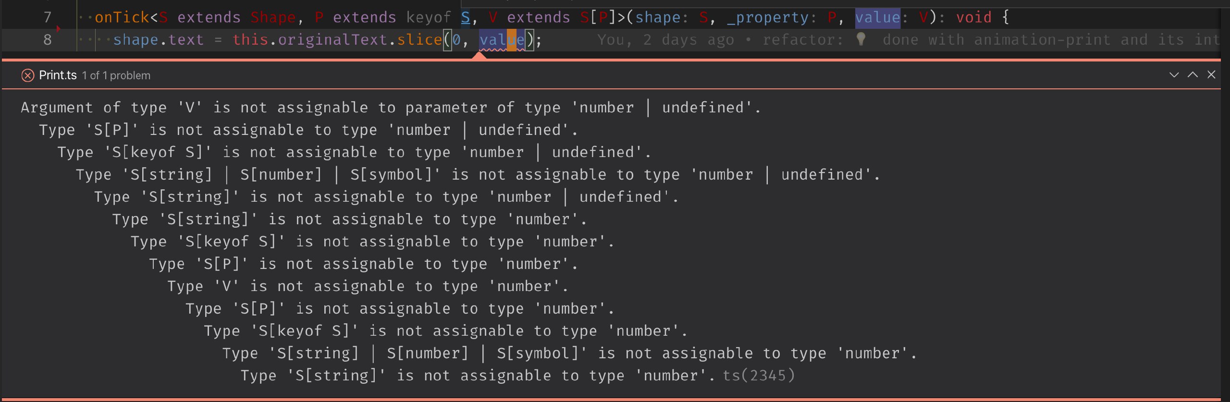Click 'shape.text' on line 8

tap(159, 40)
